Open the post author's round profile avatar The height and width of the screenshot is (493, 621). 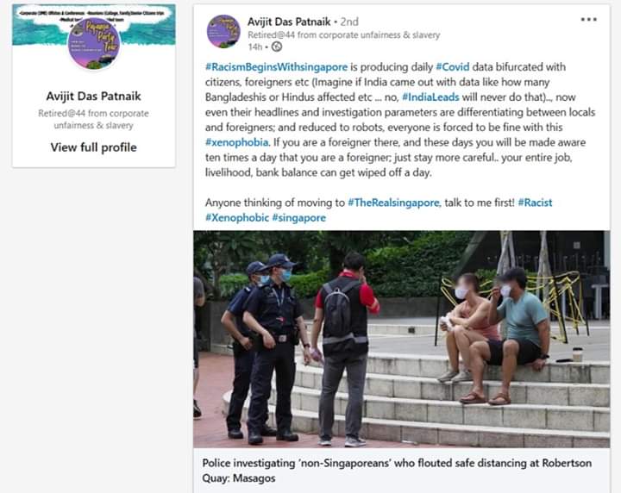click(x=223, y=31)
